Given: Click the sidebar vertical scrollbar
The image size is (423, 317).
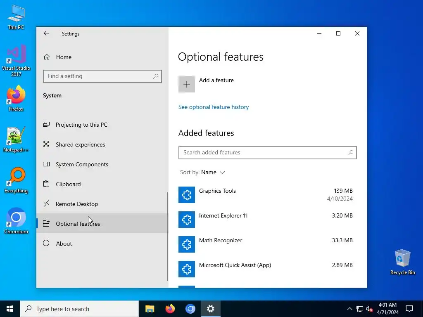Looking at the screenshot, I should pos(167,237).
